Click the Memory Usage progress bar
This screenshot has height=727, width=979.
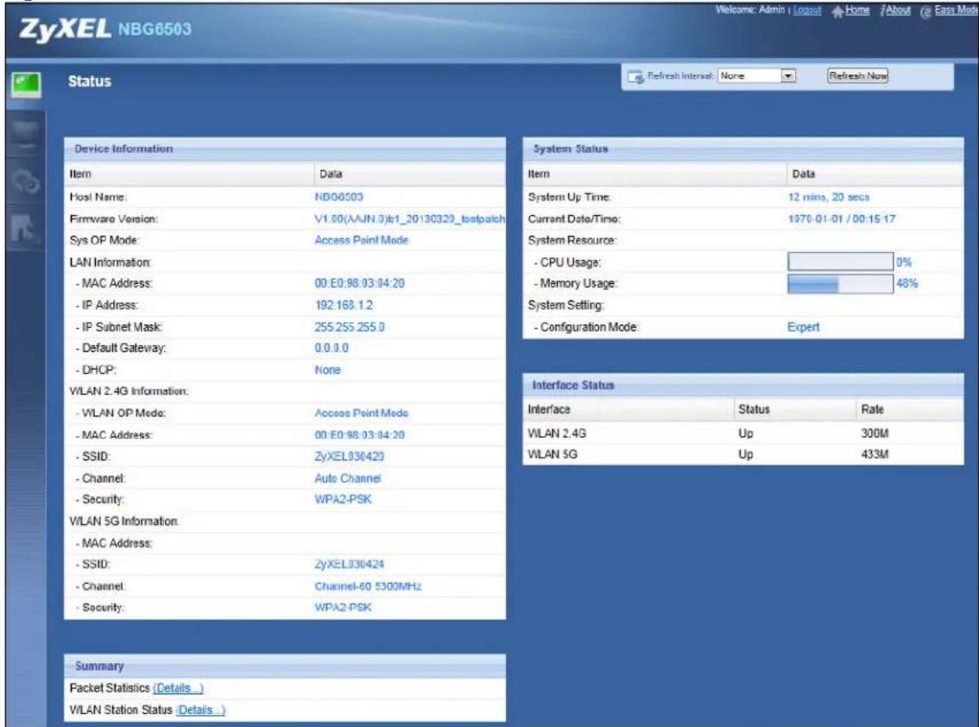pyautogui.click(x=840, y=283)
